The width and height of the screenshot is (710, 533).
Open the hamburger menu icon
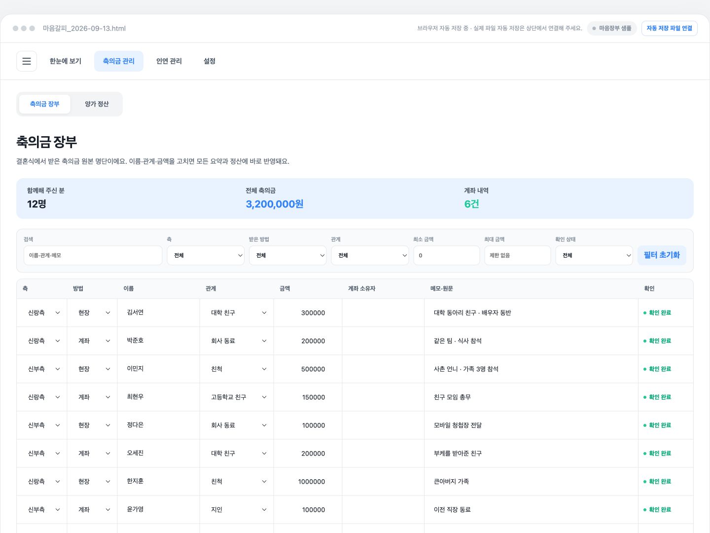(27, 61)
